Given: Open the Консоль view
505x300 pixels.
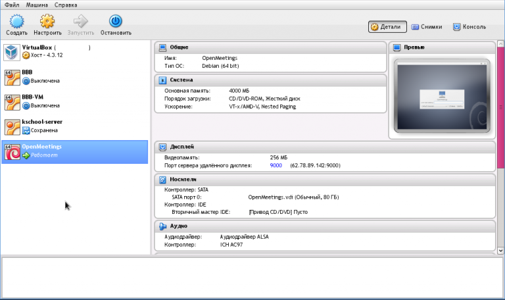Looking at the screenshot, I should 469,27.
